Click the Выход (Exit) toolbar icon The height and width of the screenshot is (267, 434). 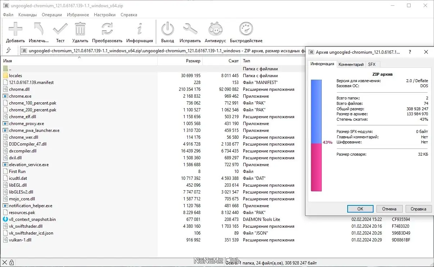pos(167,29)
